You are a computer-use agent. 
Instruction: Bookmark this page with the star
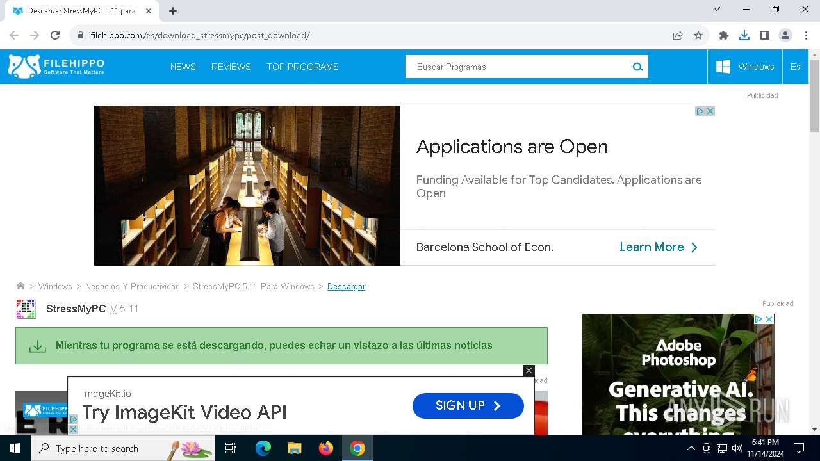pyautogui.click(x=698, y=35)
